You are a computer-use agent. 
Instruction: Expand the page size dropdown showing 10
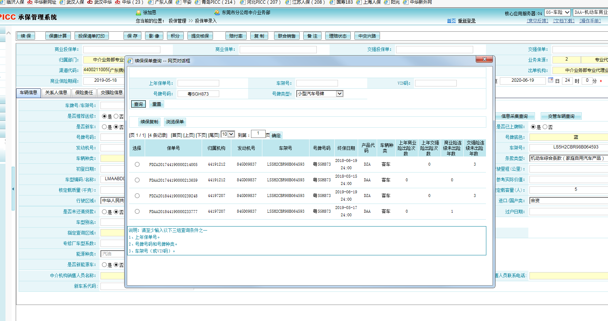pos(231,134)
